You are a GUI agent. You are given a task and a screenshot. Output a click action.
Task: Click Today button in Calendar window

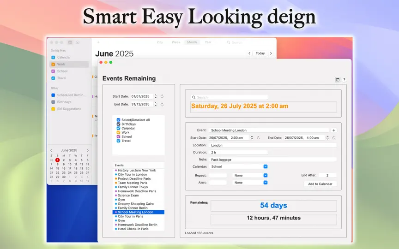coord(260,53)
